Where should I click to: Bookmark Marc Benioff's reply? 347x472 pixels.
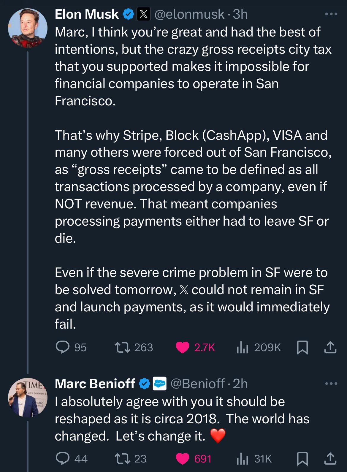click(302, 459)
